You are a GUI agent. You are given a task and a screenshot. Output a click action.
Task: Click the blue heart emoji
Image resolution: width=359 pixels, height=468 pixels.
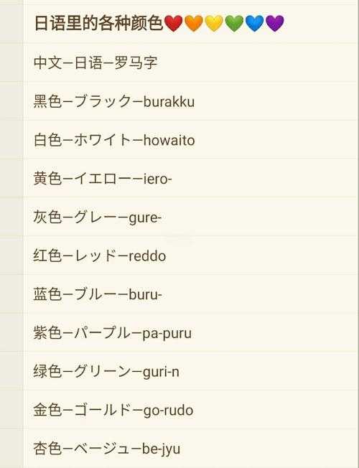(254, 23)
